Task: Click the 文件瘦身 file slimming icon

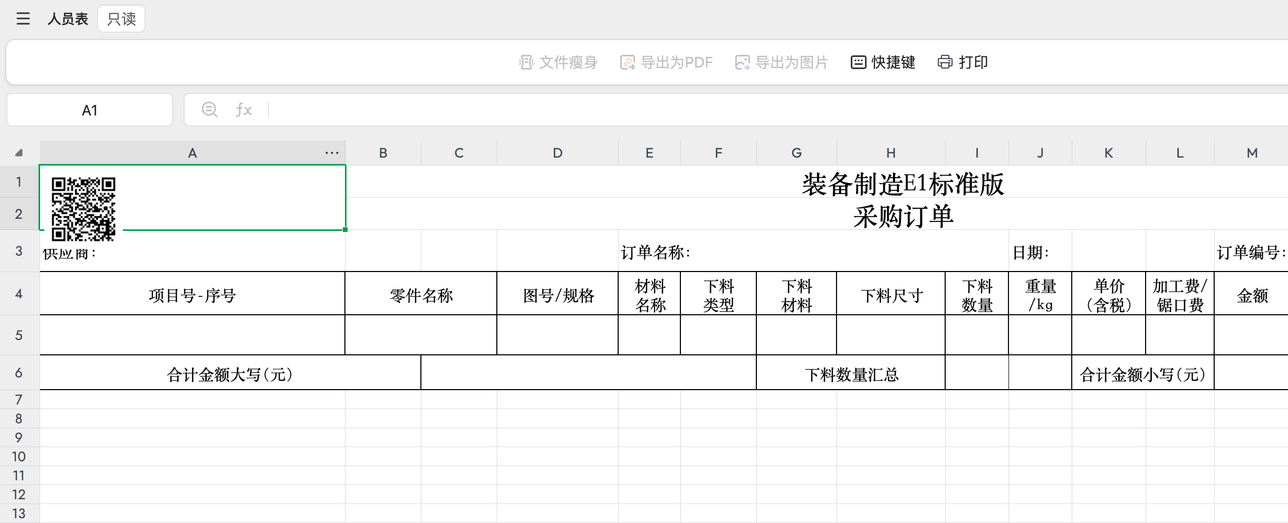Action: 526,62
